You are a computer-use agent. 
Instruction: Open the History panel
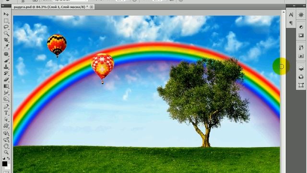301,48
